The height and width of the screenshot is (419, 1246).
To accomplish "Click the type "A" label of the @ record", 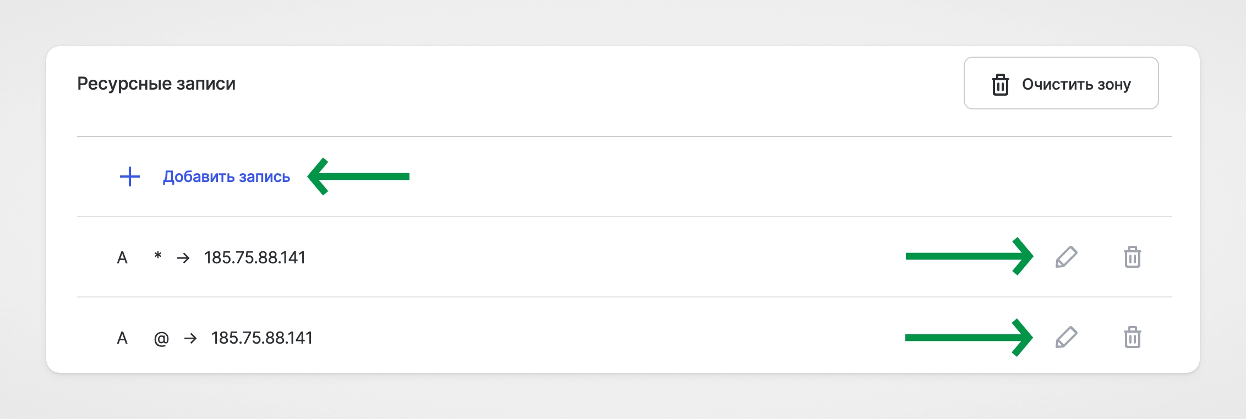I will 122,338.
